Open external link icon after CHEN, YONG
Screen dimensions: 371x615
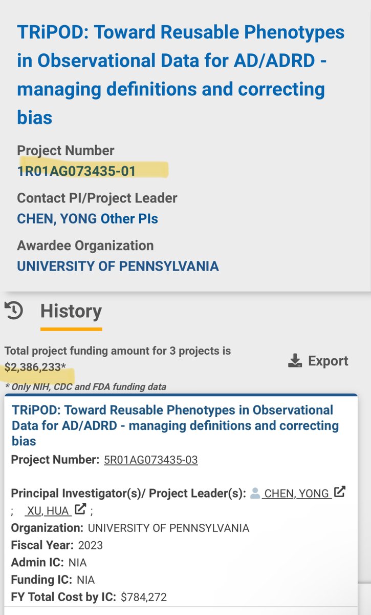point(339,493)
